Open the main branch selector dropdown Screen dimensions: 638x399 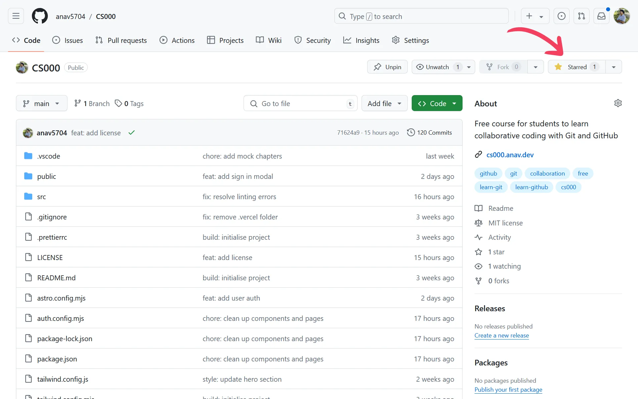point(42,103)
